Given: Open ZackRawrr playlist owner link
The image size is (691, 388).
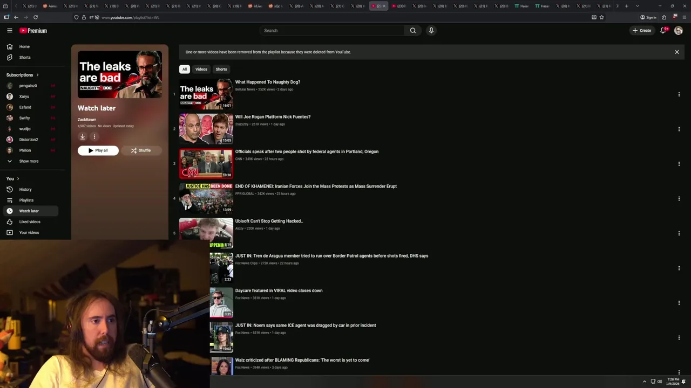Looking at the screenshot, I should [87, 120].
